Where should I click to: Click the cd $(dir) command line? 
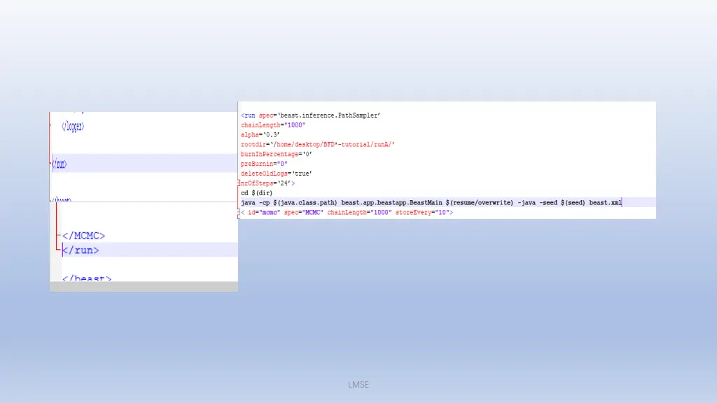tap(256, 193)
